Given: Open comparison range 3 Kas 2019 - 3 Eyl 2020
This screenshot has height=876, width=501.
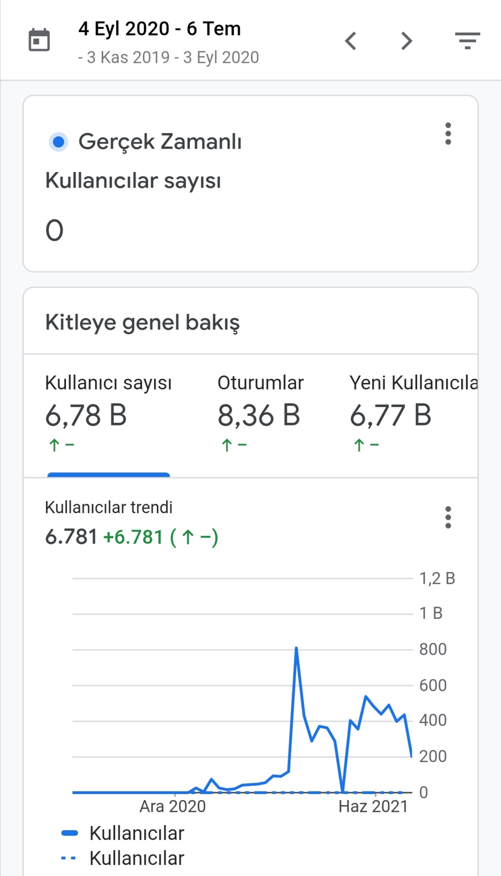Looking at the screenshot, I should pyautogui.click(x=168, y=57).
